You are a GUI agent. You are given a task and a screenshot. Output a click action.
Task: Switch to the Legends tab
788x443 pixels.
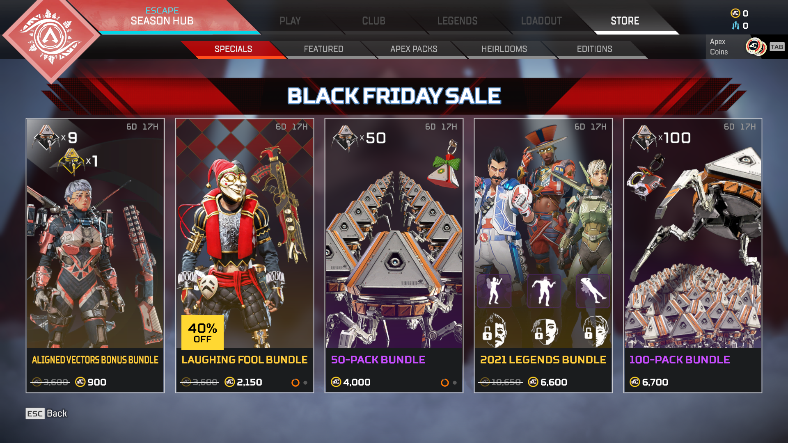[457, 21]
